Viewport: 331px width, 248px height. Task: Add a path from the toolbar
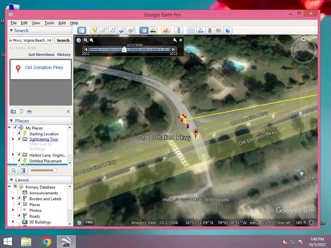tap(113, 30)
